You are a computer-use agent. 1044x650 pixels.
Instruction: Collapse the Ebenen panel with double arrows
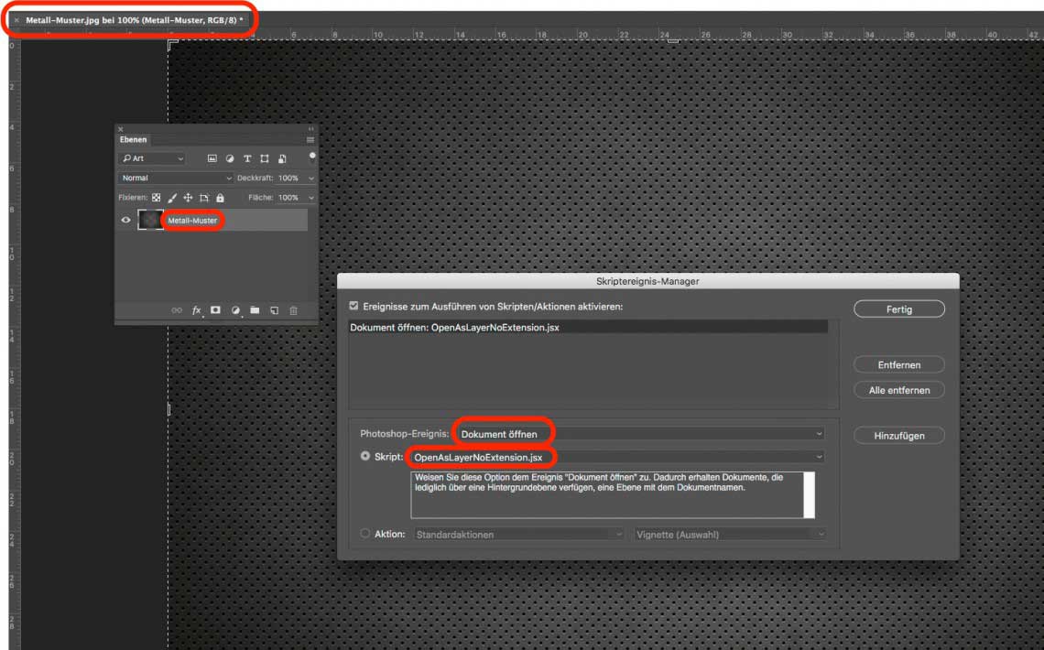pos(311,129)
